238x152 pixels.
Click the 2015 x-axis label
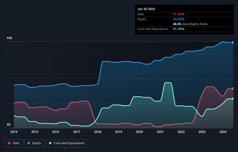tap(35, 132)
